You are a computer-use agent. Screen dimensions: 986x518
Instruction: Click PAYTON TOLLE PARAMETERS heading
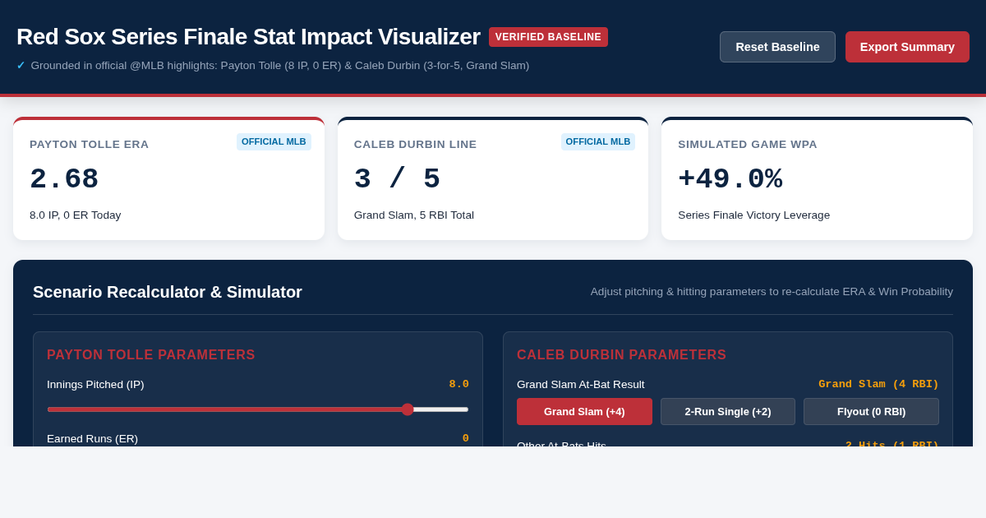(x=151, y=355)
